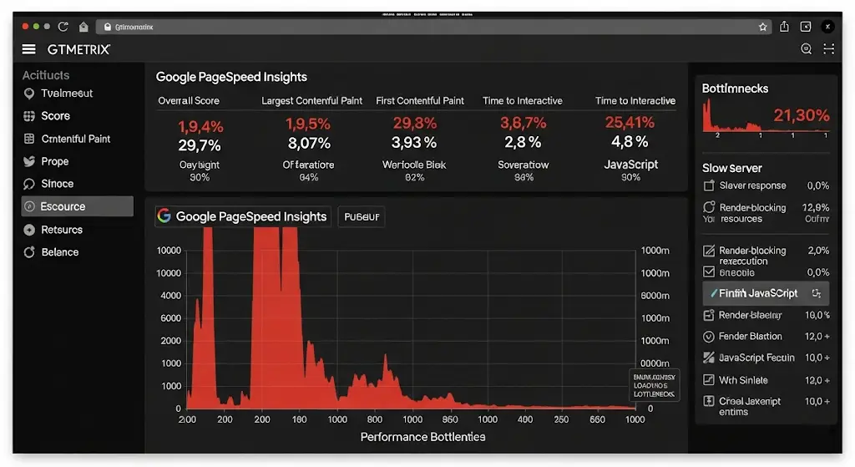
Task: Click the Slow Server heading
Action: point(731,169)
